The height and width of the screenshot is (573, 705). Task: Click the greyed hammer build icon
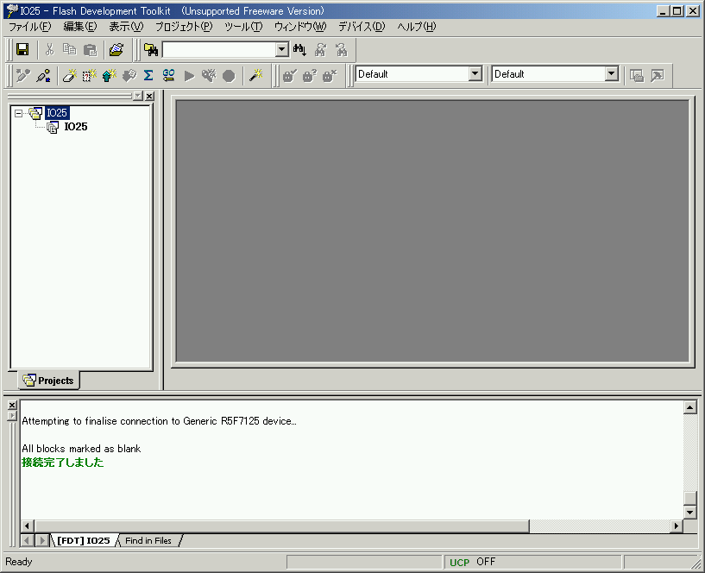(658, 76)
